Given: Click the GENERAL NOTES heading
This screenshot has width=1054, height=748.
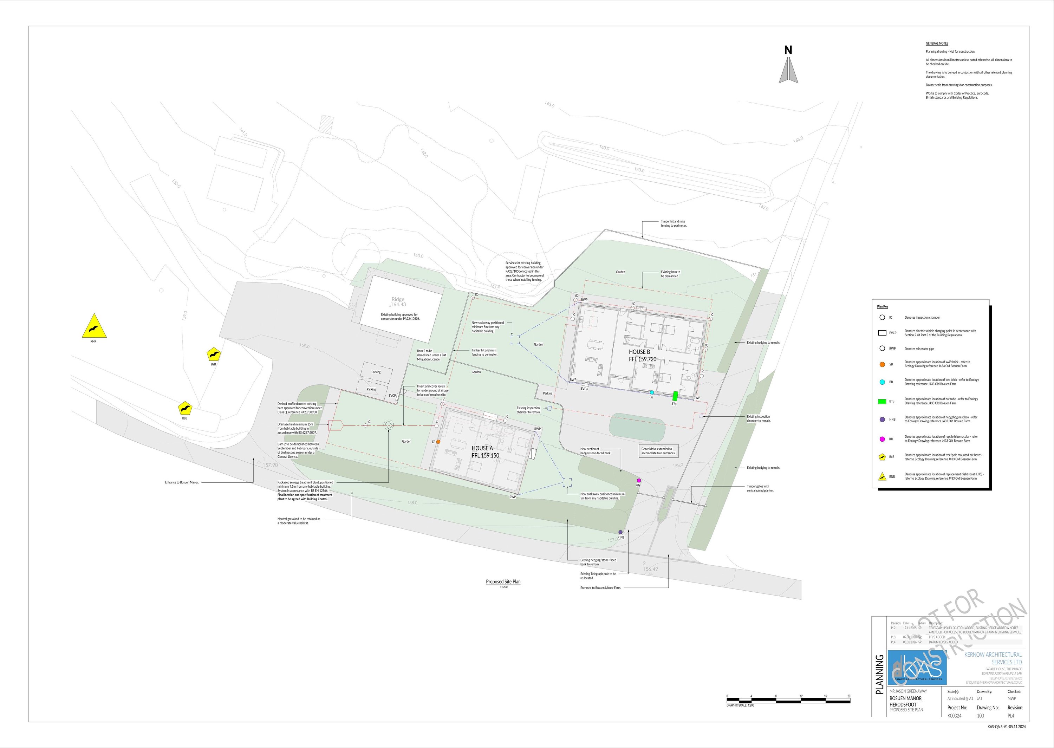Looking at the screenshot, I should [x=937, y=43].
